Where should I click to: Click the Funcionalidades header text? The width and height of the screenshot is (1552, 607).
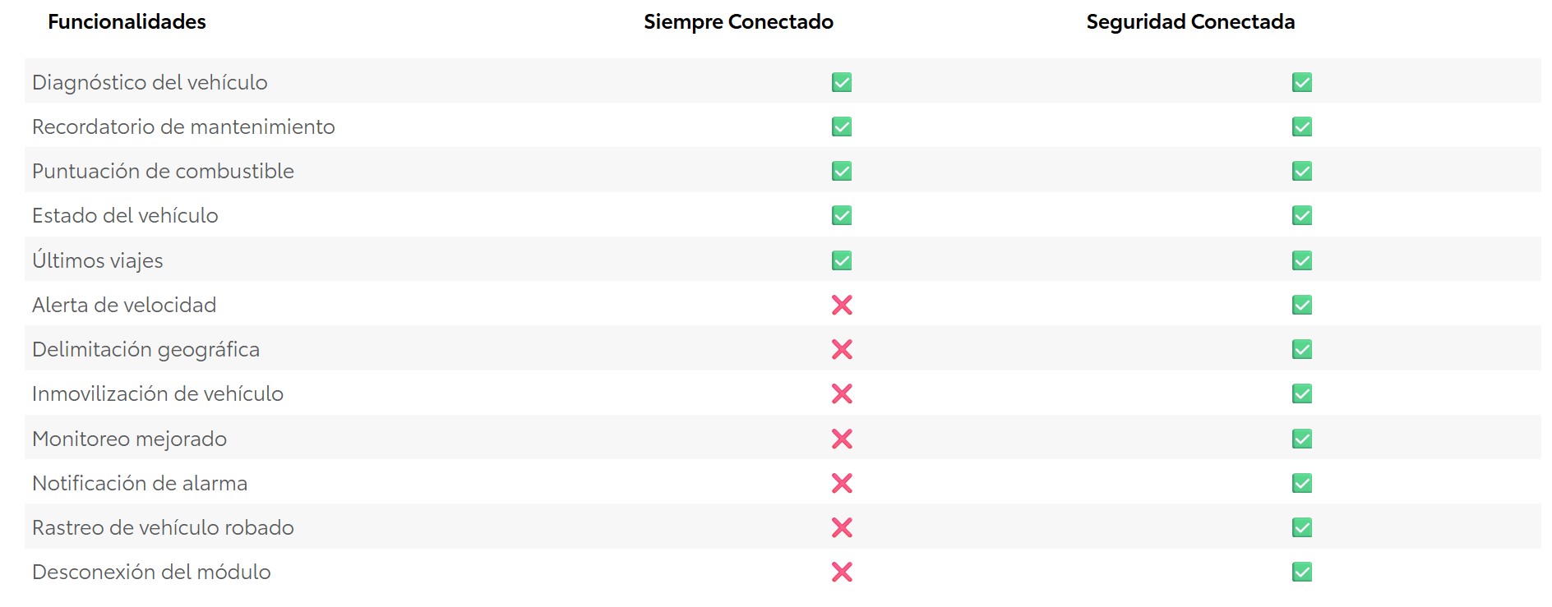pyautogui.click(x=127, y=22)
